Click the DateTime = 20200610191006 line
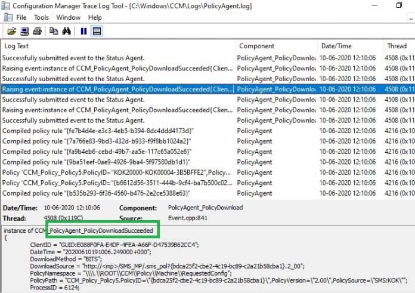415x293 pixels. click(91, 252)
